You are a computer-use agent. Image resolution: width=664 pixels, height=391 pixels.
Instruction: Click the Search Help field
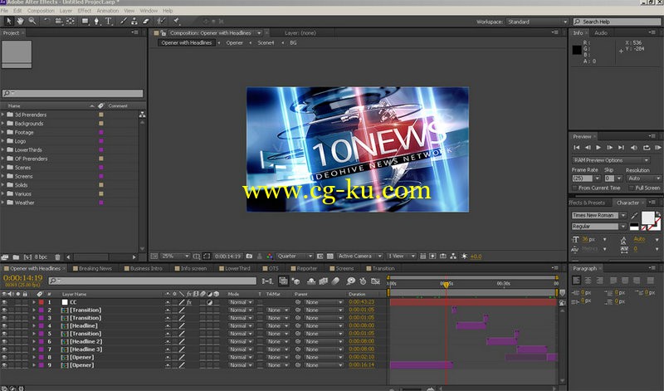pyautogui.click(x=617, y=22)
